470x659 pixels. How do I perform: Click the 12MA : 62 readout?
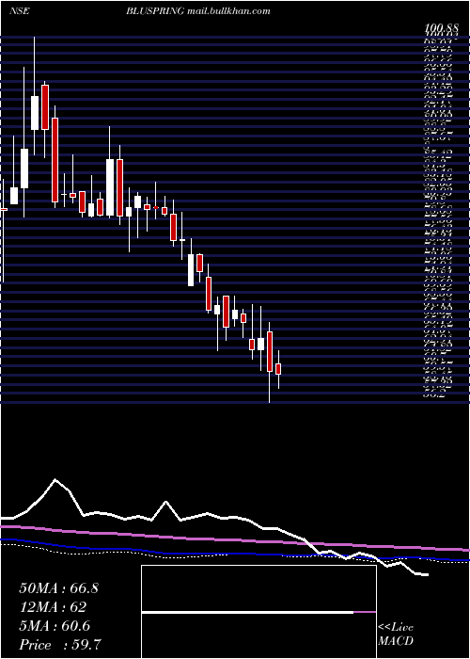click(x=53, y=607)
